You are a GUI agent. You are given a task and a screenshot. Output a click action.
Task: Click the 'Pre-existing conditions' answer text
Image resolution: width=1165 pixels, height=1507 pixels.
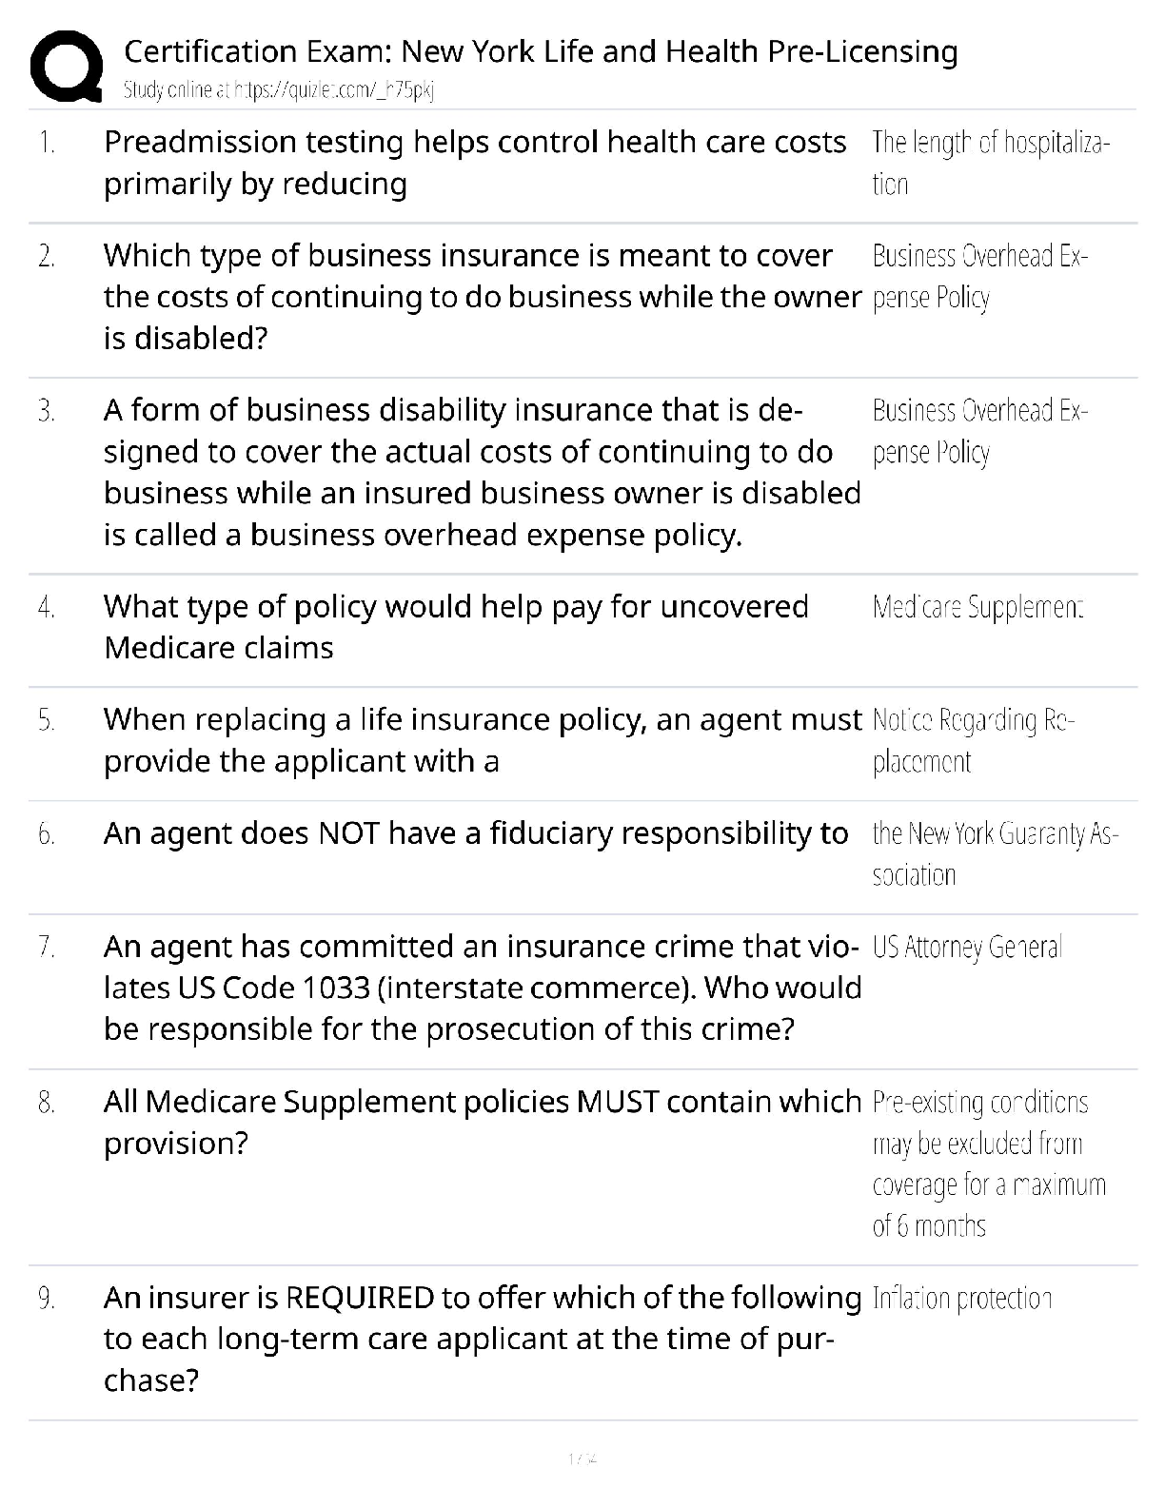(988, 1164)
